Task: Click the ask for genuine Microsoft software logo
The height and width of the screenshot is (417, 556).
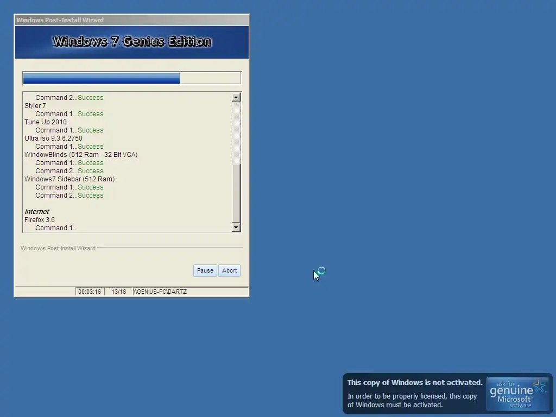Action: [517, 394]
